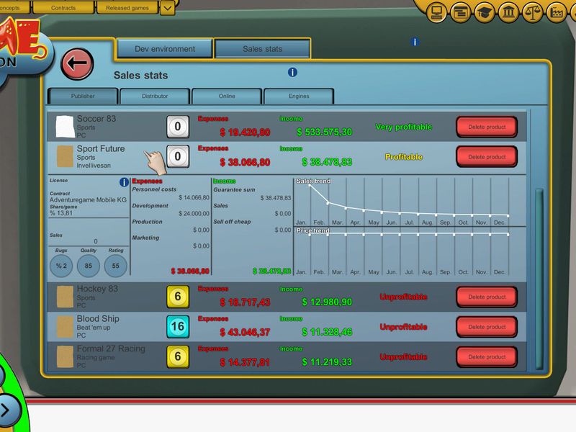Open the Released games top menu button
Screen dimensions: 576x432
[x=127, y=8]
